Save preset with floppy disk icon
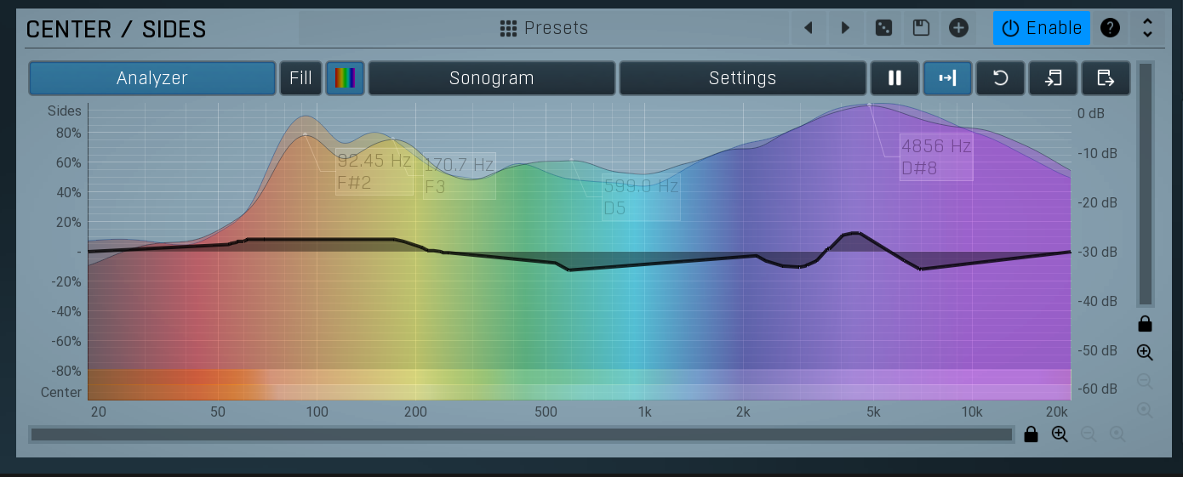1183x477 pixels. point(921,28)
